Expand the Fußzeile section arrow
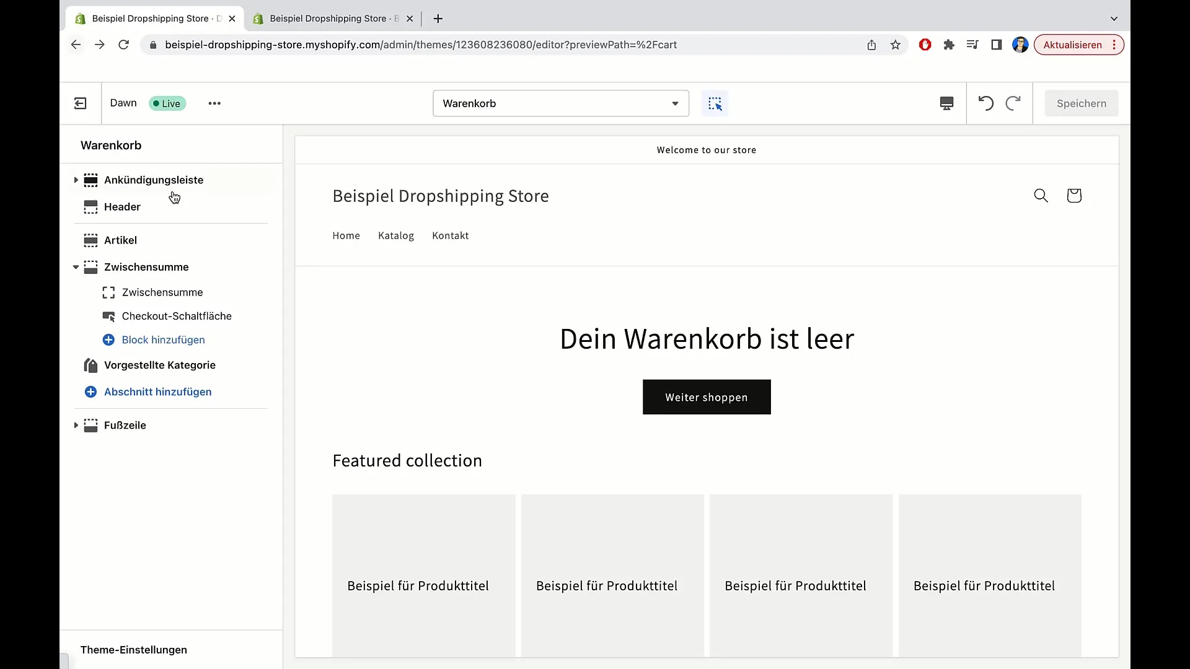The height and width of the screenshot is (669, 1190). [x=76, y=426]
